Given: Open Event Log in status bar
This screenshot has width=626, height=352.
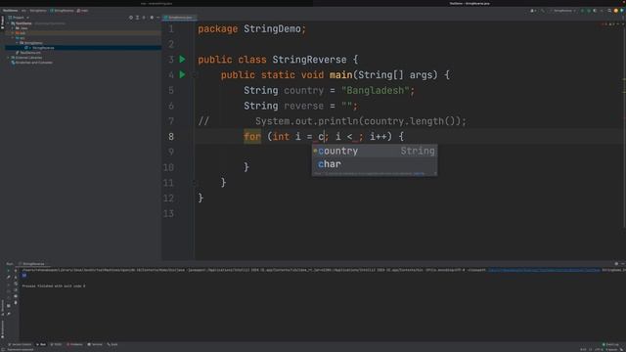Looking at the screenshot, I should [x=611, y=344].
